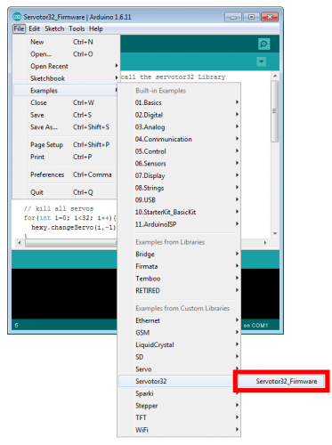Close the Arduino window
The height and width of the screenshot is (445, 332).
click(x=270, y=17)
